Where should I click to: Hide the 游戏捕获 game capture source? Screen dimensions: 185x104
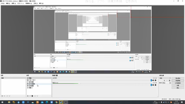[x=28, y=86]
